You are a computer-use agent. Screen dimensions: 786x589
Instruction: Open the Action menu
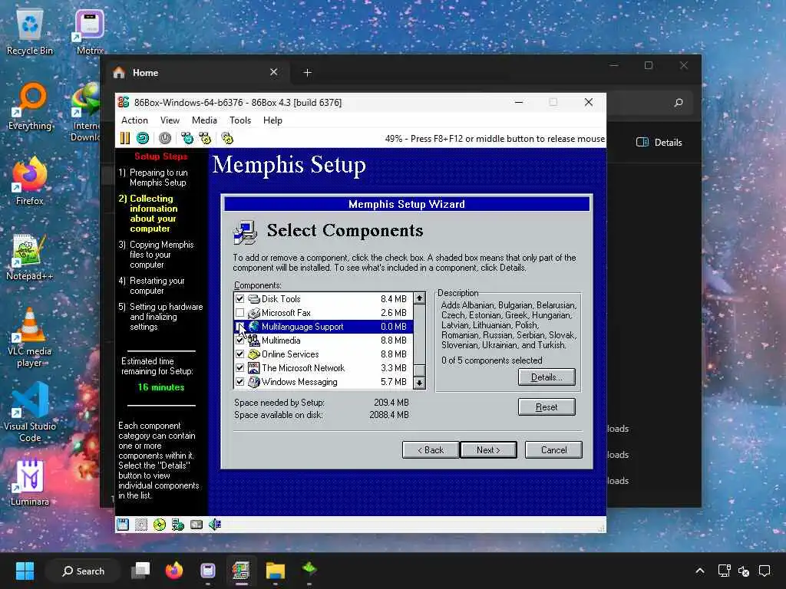(134, 120)
